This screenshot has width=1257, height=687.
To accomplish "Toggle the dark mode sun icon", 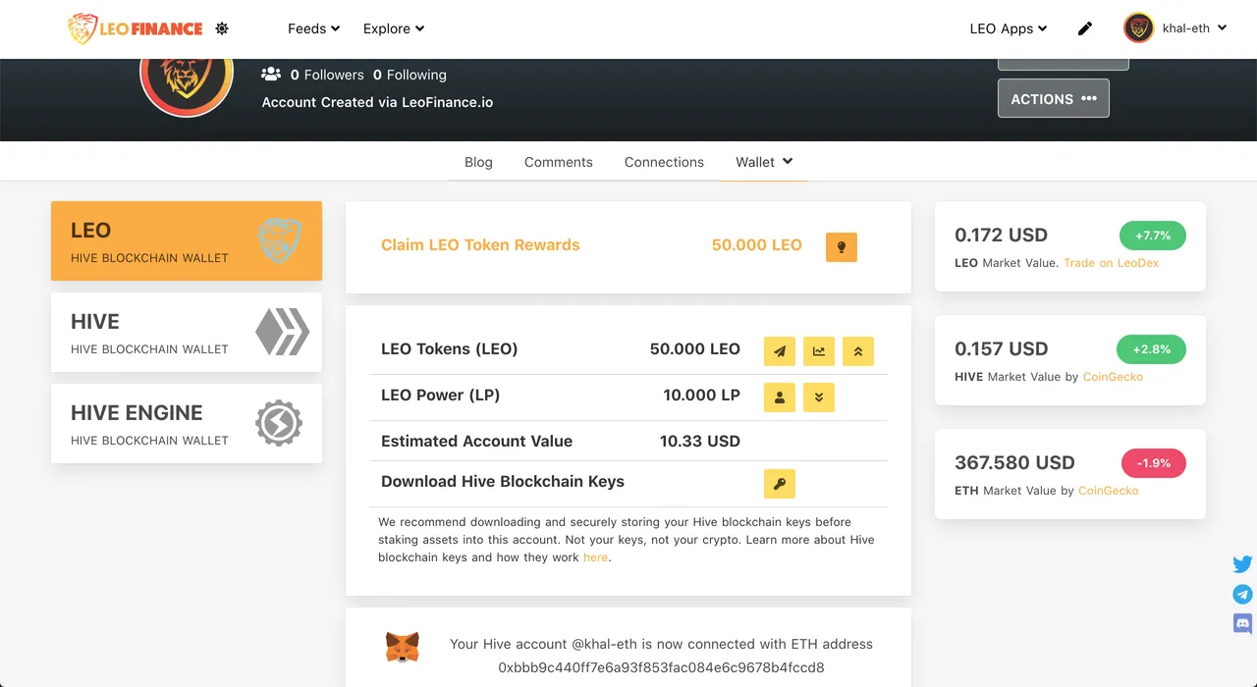I will tap(222, 28).
